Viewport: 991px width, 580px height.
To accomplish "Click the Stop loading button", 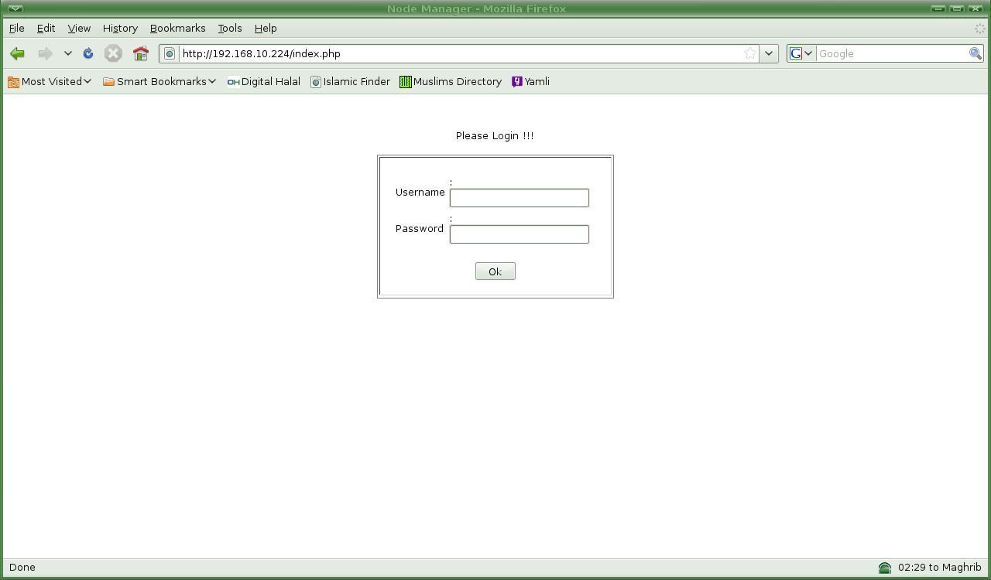I will (113, 53).
